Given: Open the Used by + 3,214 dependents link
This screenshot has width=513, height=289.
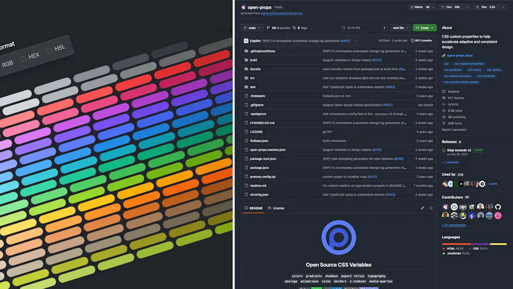Looking at the screenshot, I should tap(492, 184).
